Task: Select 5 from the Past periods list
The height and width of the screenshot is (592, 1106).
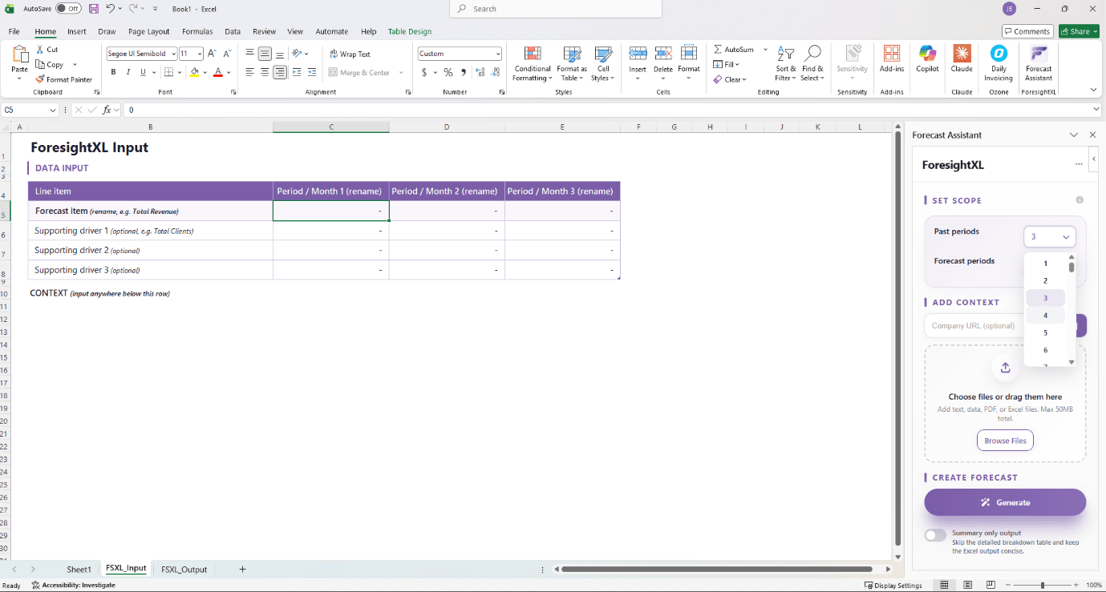Action: [x=1045, y=332]
